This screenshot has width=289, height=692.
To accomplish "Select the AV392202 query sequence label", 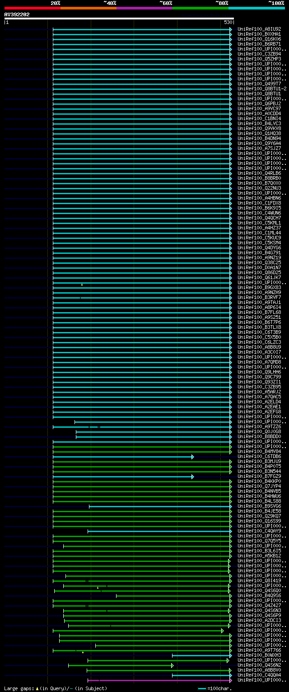I will click(x=17, y=14).
